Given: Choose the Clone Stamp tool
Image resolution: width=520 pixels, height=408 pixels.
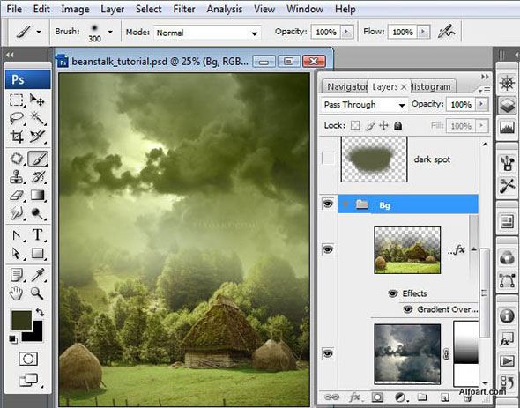Looking at the screenshot, I should pyautogui.click(x=17, y=177).
